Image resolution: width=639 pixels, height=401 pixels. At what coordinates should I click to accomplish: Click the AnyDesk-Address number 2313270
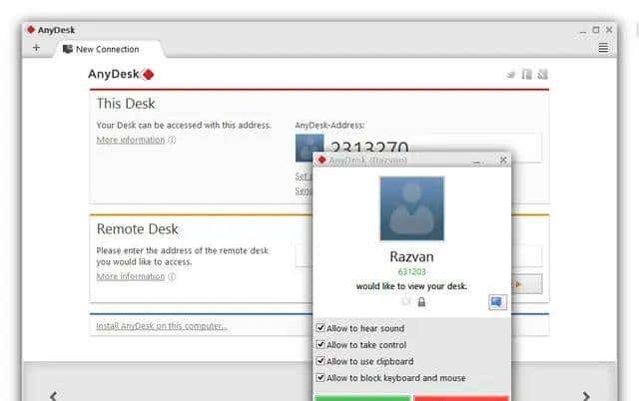click(x=369, y=147)
